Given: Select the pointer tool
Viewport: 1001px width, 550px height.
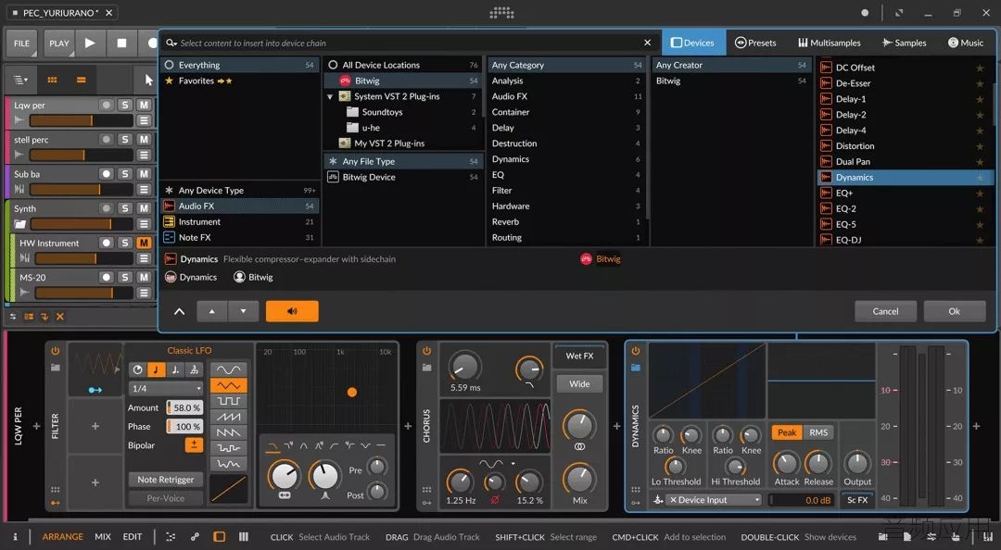Looking at the screenshot, I should [x=148, y=80].
